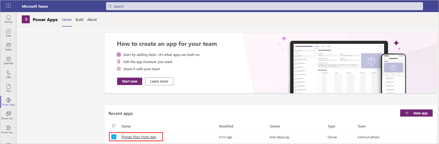Open Activity in the Teams sidebar
The image size is (439, 144).
tap(9, 19)
